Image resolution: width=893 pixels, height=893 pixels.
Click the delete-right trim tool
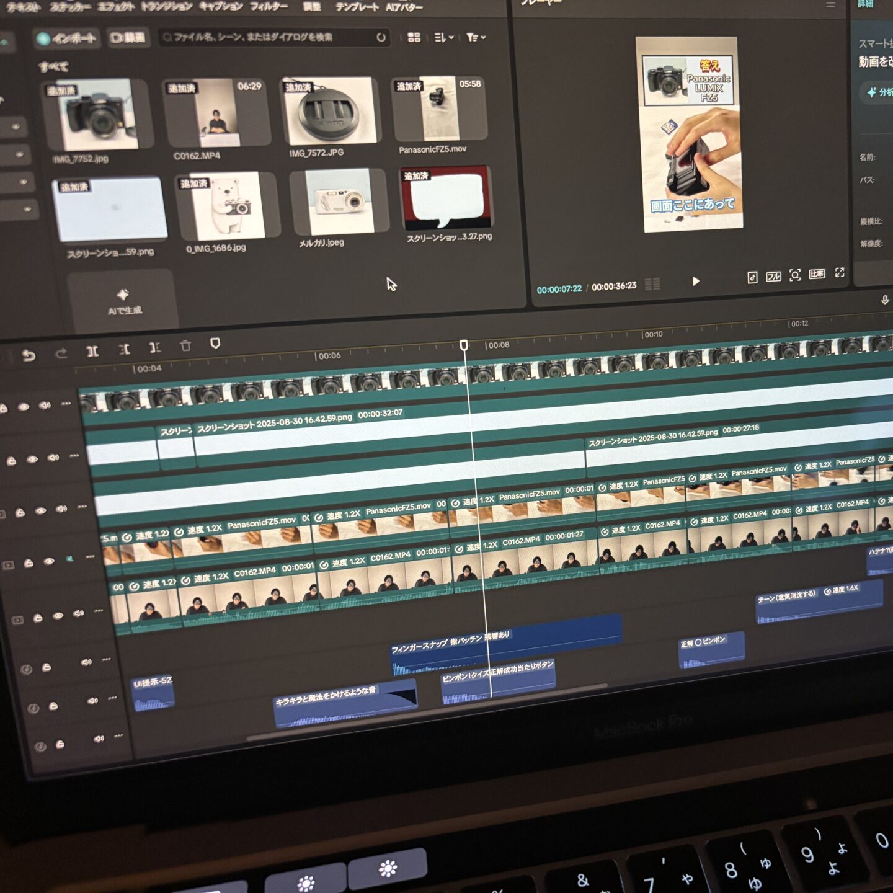tap(155, 347)
